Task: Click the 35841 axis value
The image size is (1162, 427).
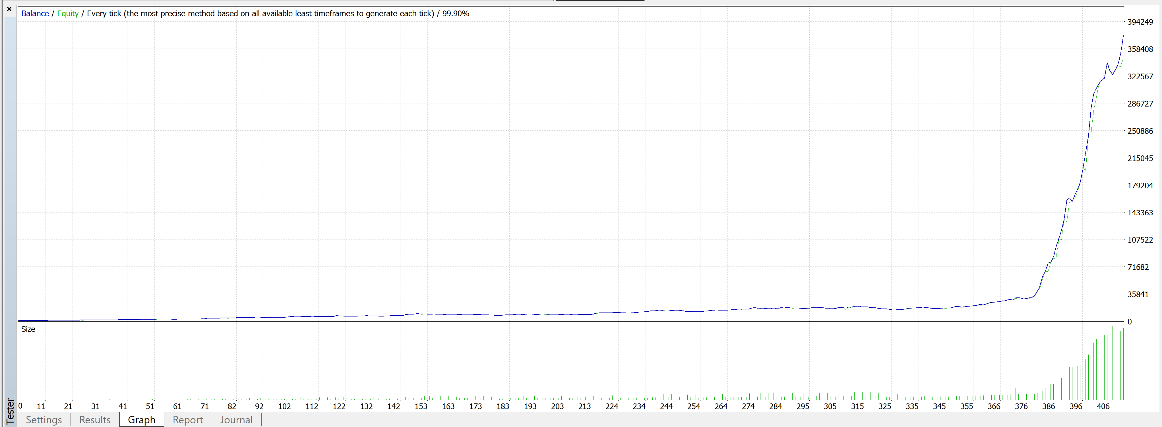Action: (x=1138, y=295)
